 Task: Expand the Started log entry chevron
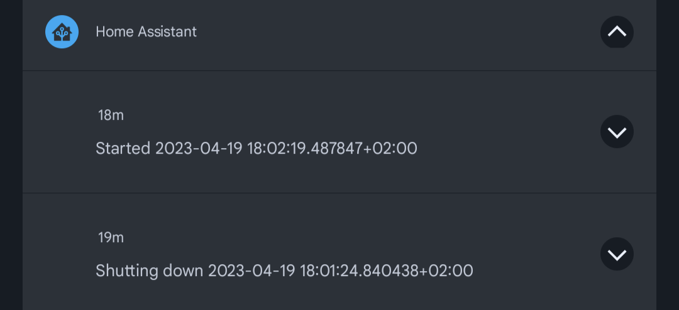click(x=617, y=131)
